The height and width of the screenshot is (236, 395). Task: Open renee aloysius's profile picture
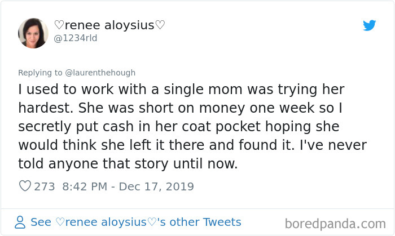(33, 33)
